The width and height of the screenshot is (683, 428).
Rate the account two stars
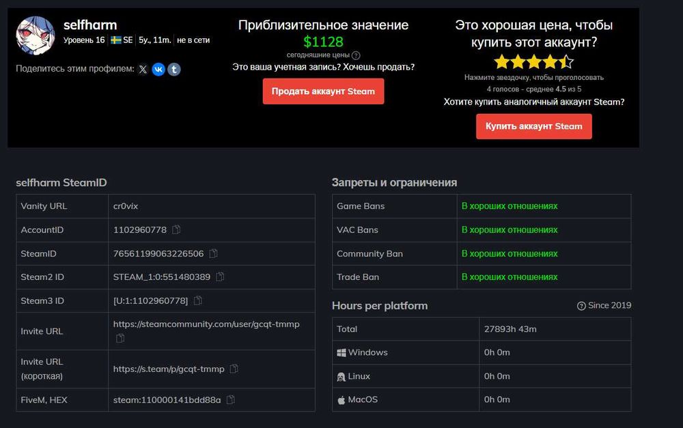(518, 62)
